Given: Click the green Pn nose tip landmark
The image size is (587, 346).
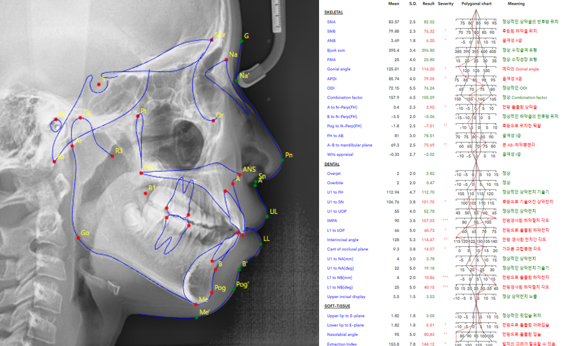Looking at the screenshot, I should pos(281,160).
